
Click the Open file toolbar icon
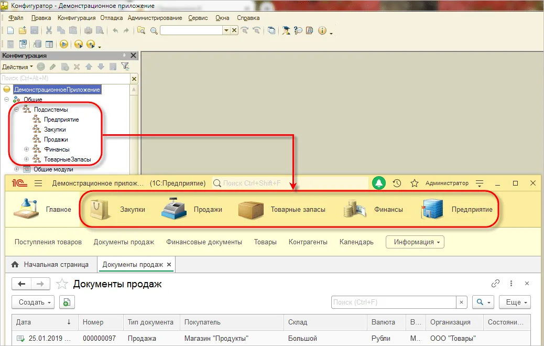pos(23,30)
